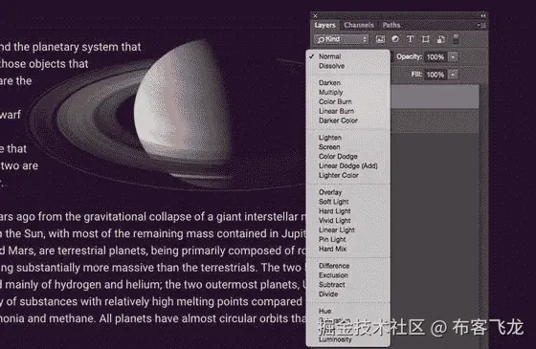This screenshot has width=536, height=349.
Task: Collapse the panel with double arrows
Action: coord(483,15)
